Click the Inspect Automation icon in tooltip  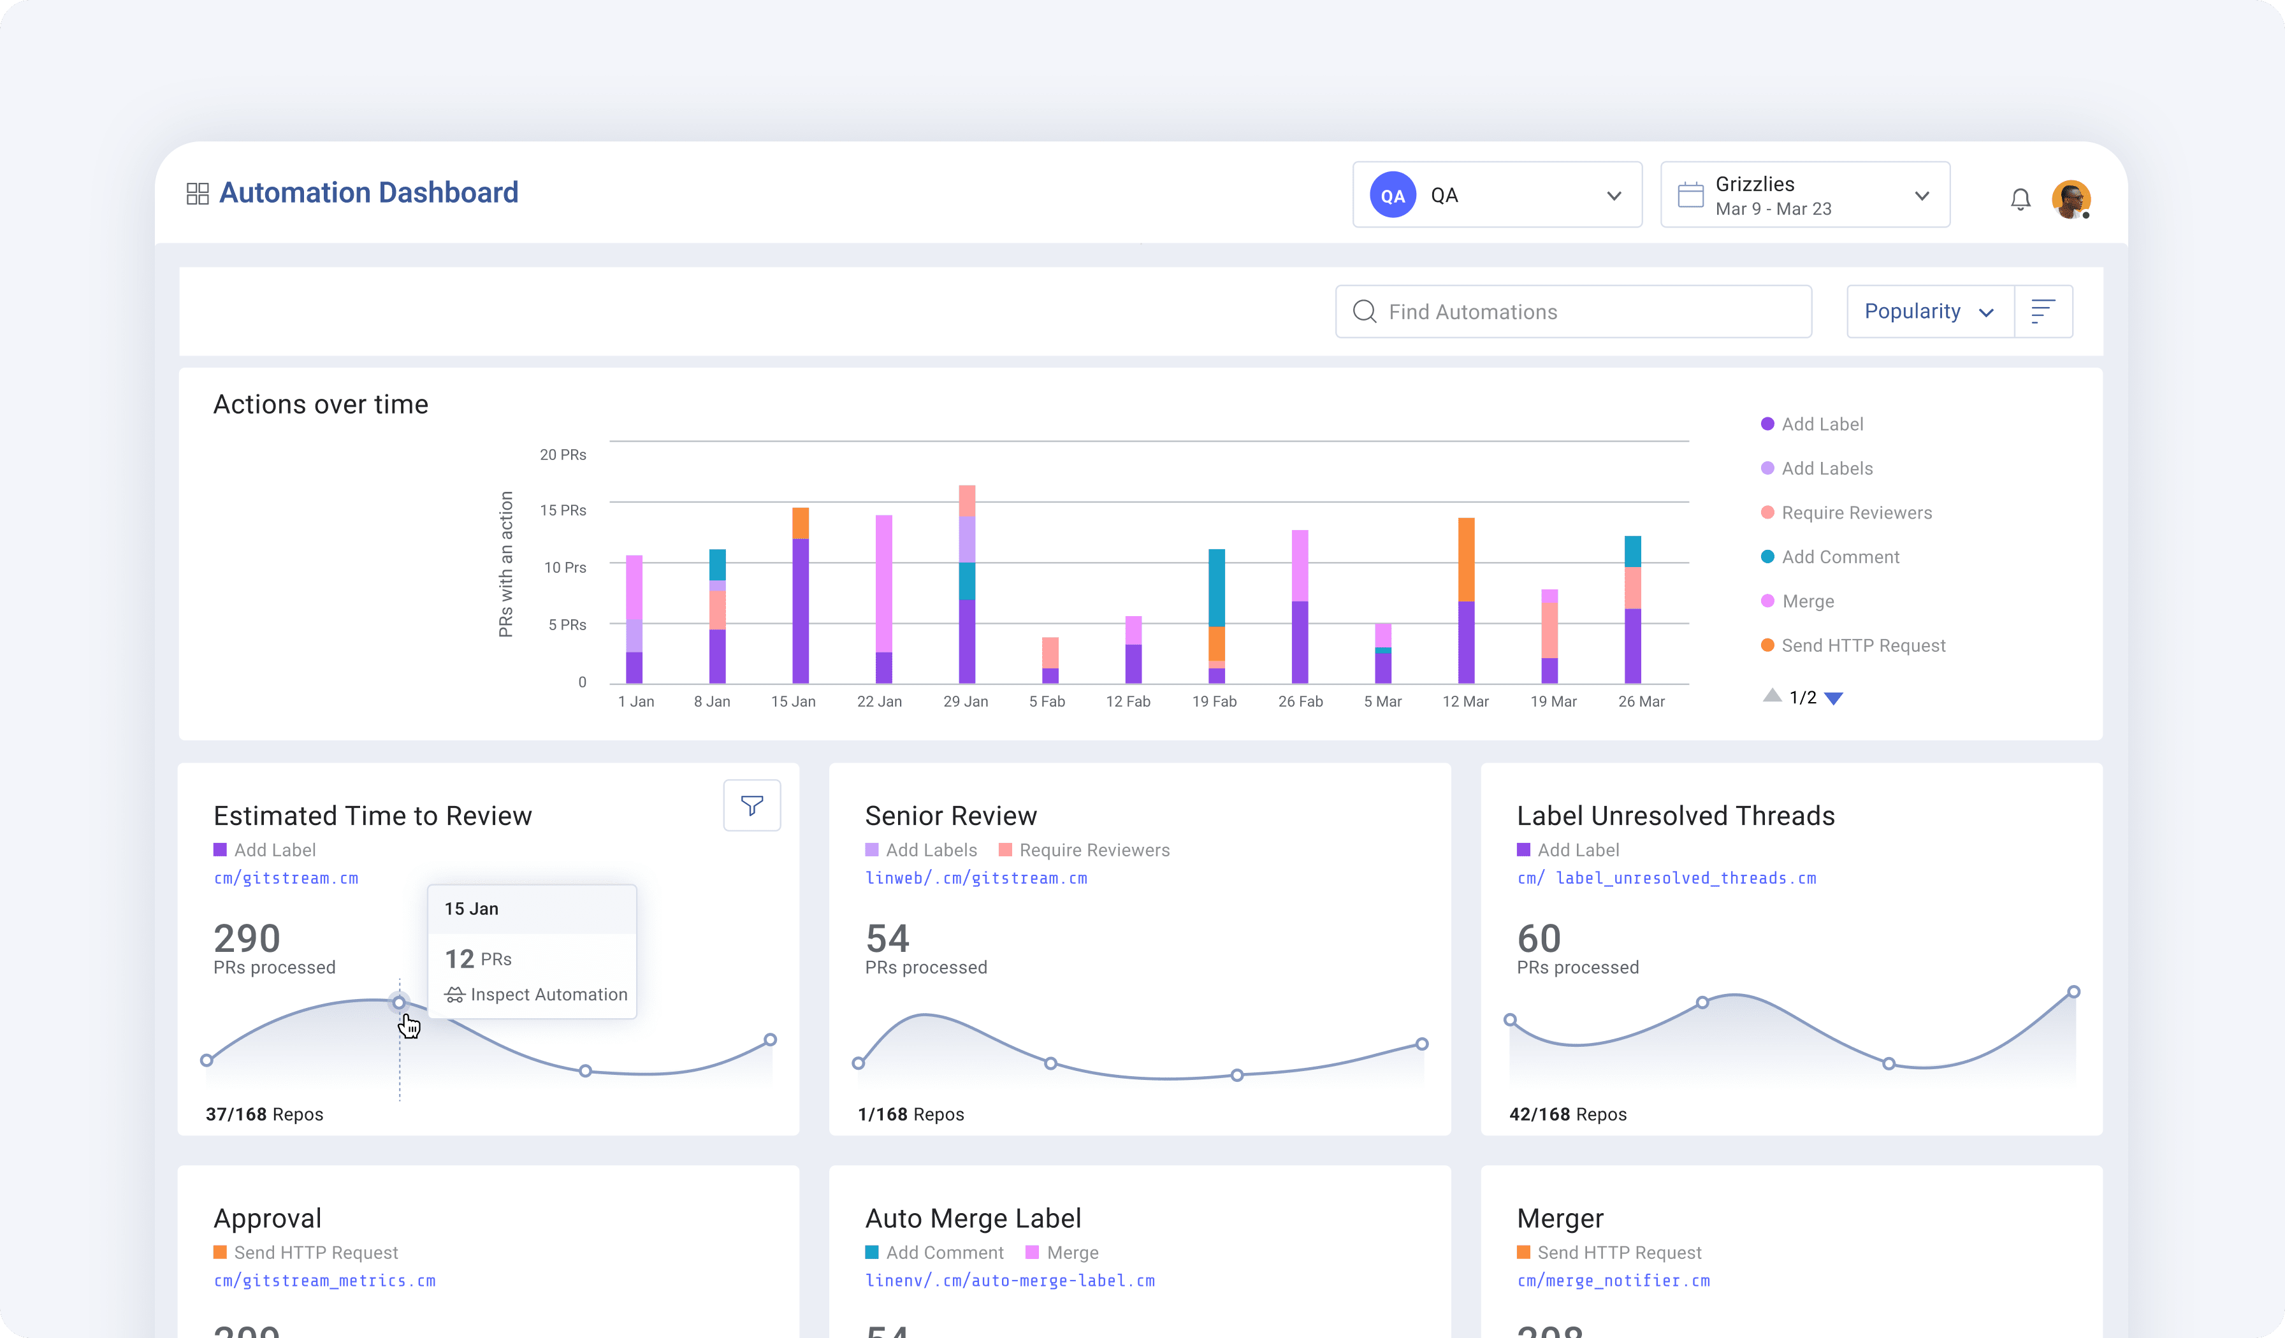[x=454, y=995]
